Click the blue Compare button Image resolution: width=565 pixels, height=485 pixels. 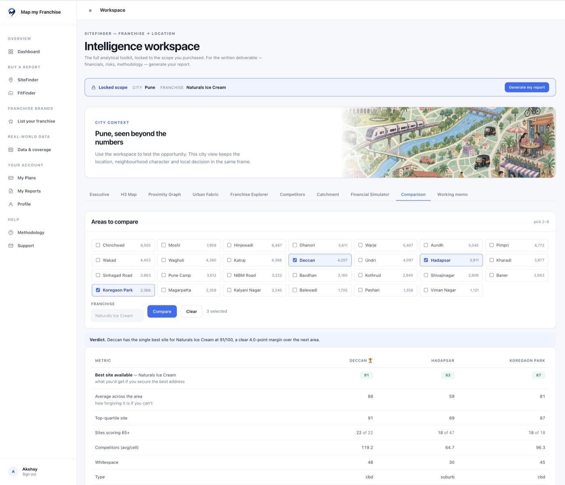click(x=162, y=311)
